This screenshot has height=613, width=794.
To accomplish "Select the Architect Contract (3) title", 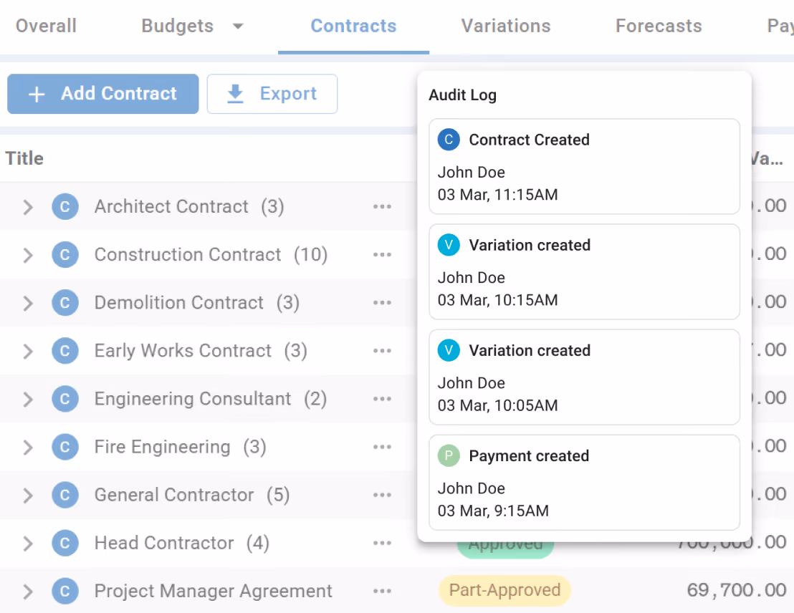I will (x=189, y=206).
